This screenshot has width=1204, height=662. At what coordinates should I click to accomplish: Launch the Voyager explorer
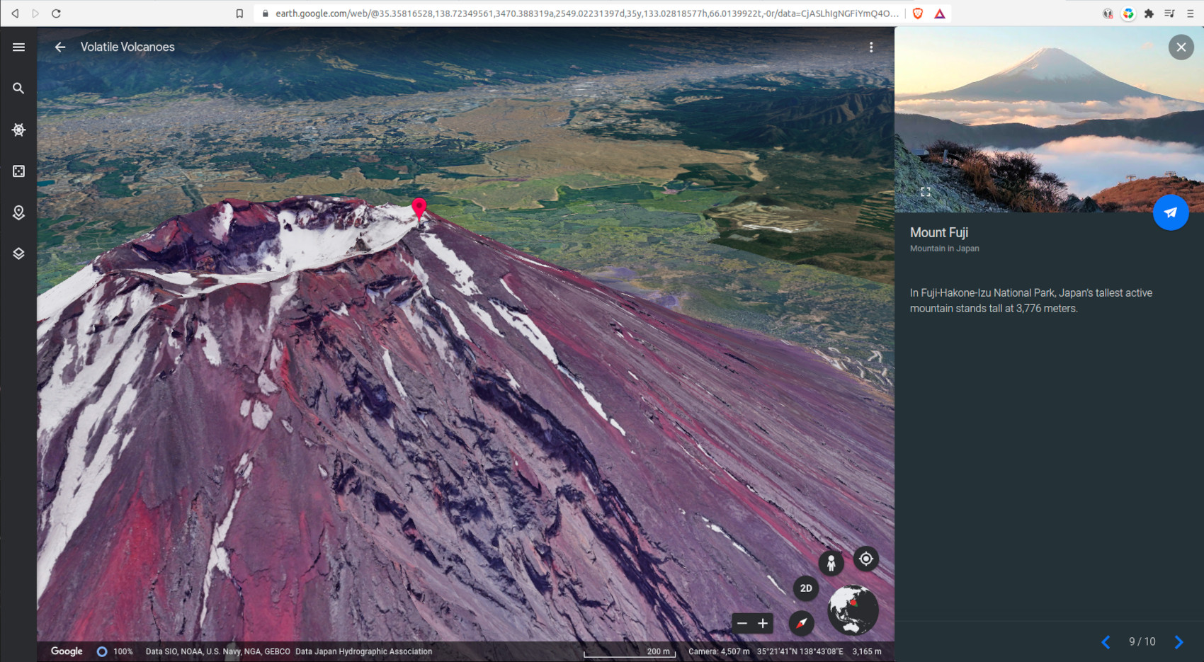tap(18, 130)
